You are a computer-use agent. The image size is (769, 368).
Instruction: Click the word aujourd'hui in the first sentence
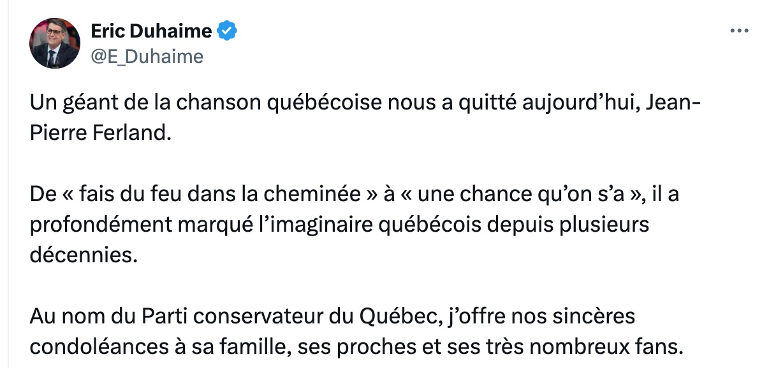tap(576, 104)
